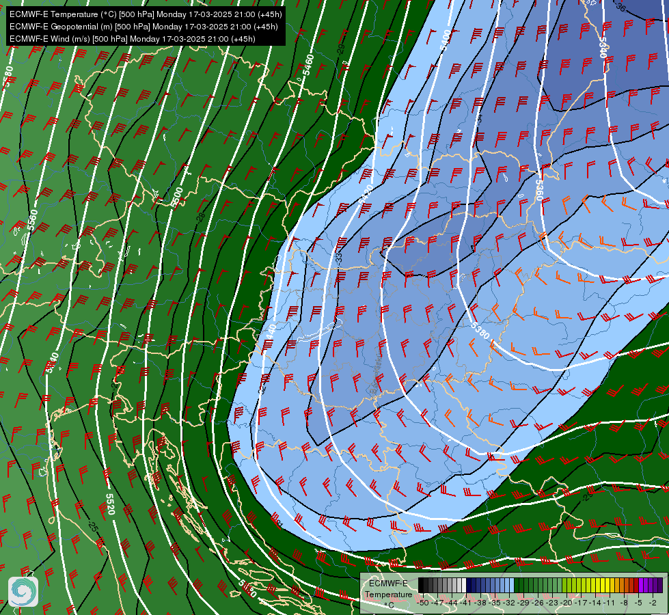Click the 5520 geopotential contour label
Image resolution: width=669 pixels, height=615 pixels.
coord(110,504)
